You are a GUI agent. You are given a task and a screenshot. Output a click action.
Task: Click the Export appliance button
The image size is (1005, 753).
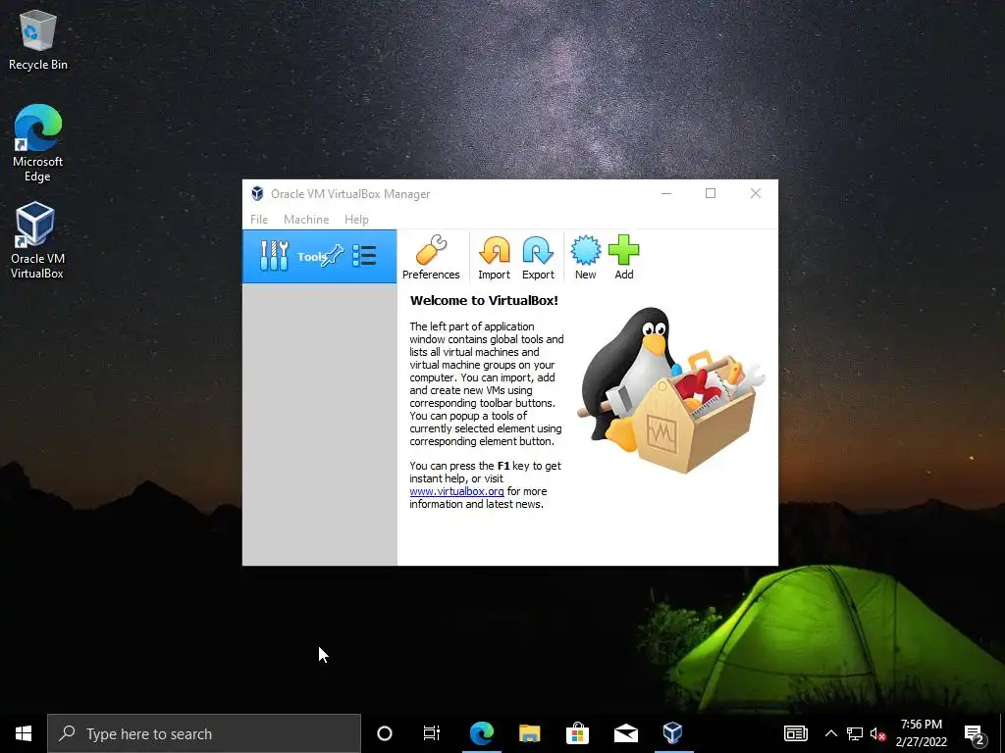538,258
